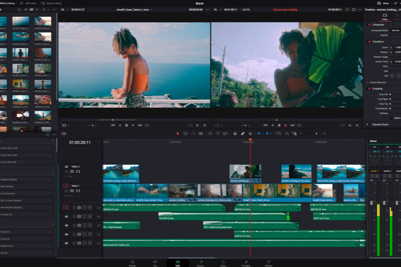Open the Fusion page tab

tap(200, 263)
